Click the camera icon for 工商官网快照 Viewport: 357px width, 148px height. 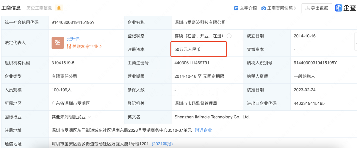pyautogui.click(x=263, y=8)
